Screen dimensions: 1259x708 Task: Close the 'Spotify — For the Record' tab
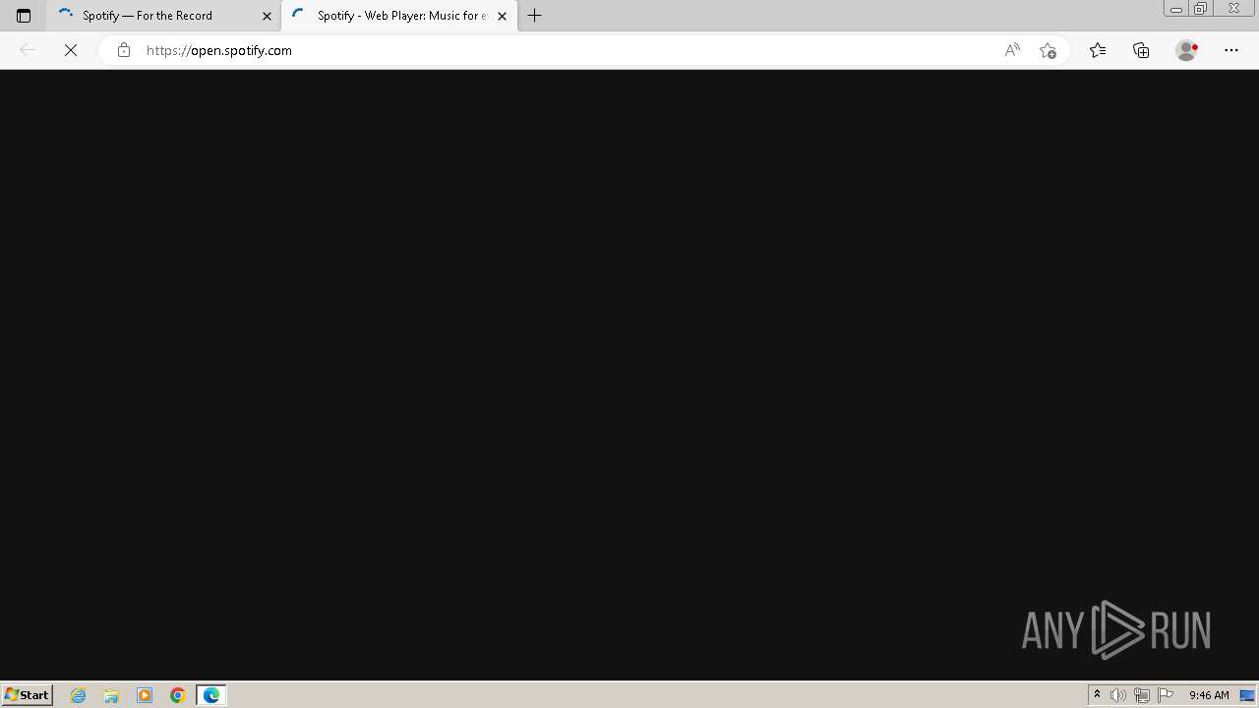[267, 16]
